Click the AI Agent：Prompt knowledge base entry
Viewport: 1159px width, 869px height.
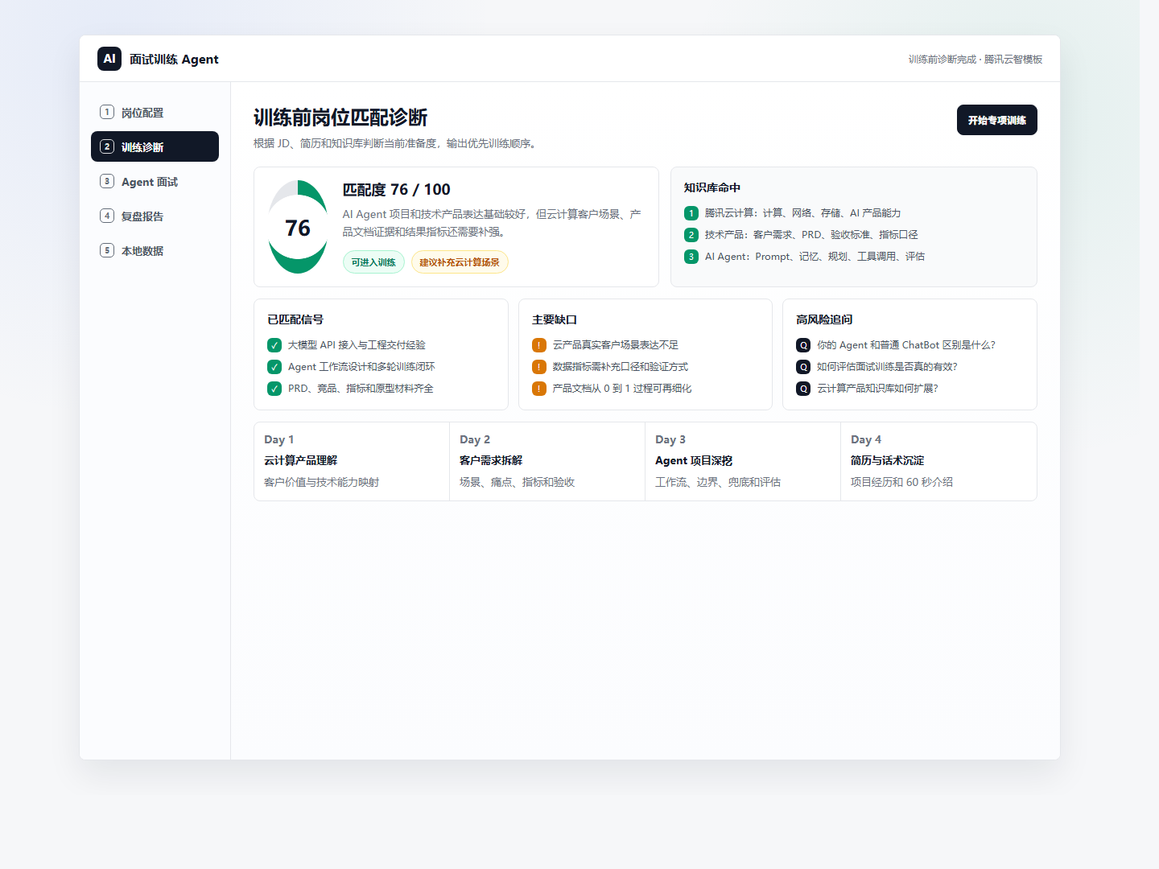pos(815,257)
